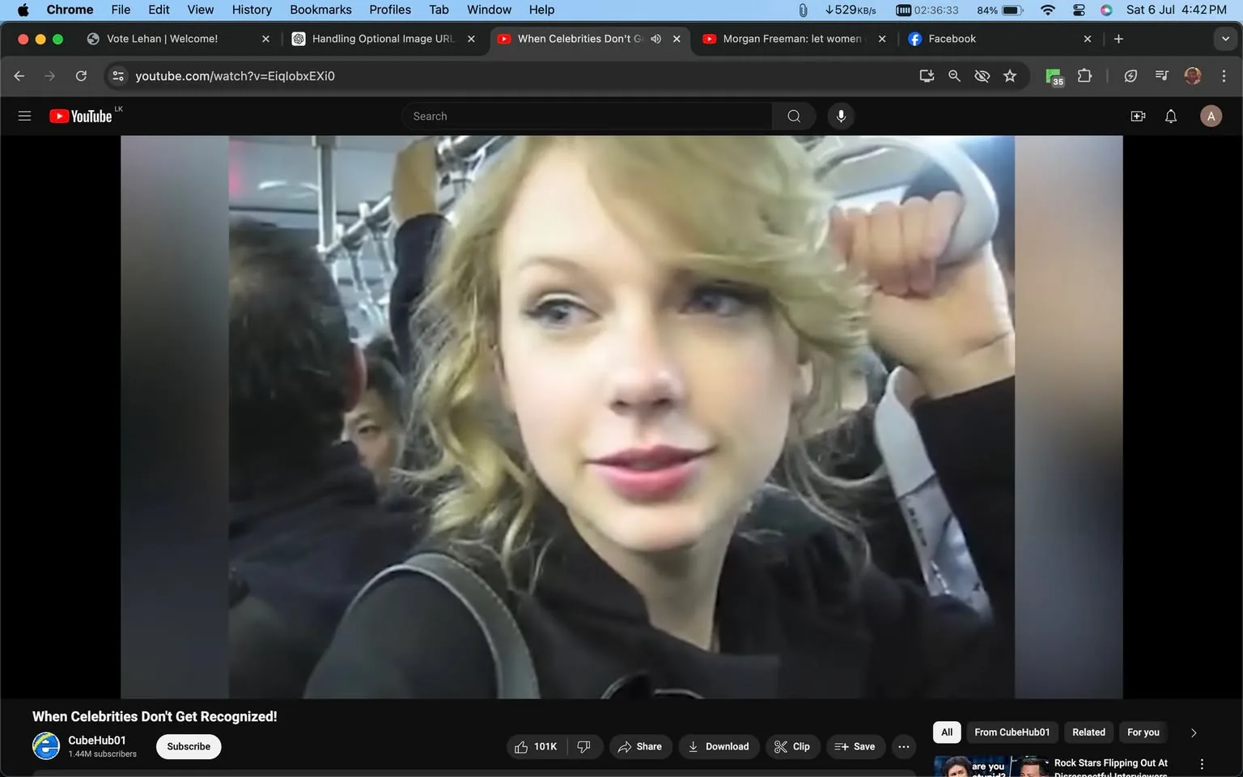Open the Create video icon
Image resolution: width=1243 pixels, height=777 pixels.
(1137, 116)
